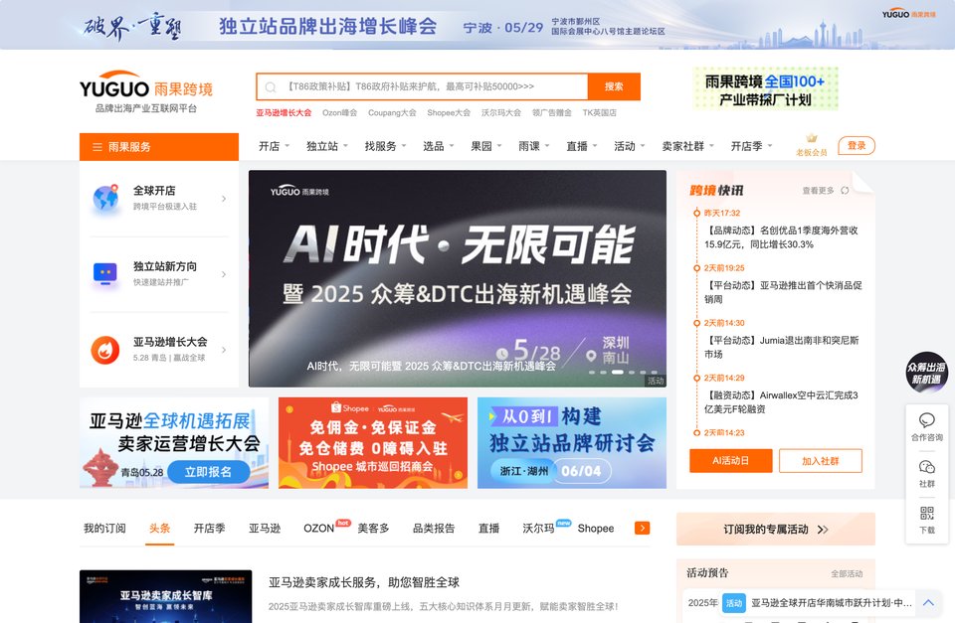955x623 pixels.
Task: Switch to 美客多 news tab
Action: click(373, 528)
